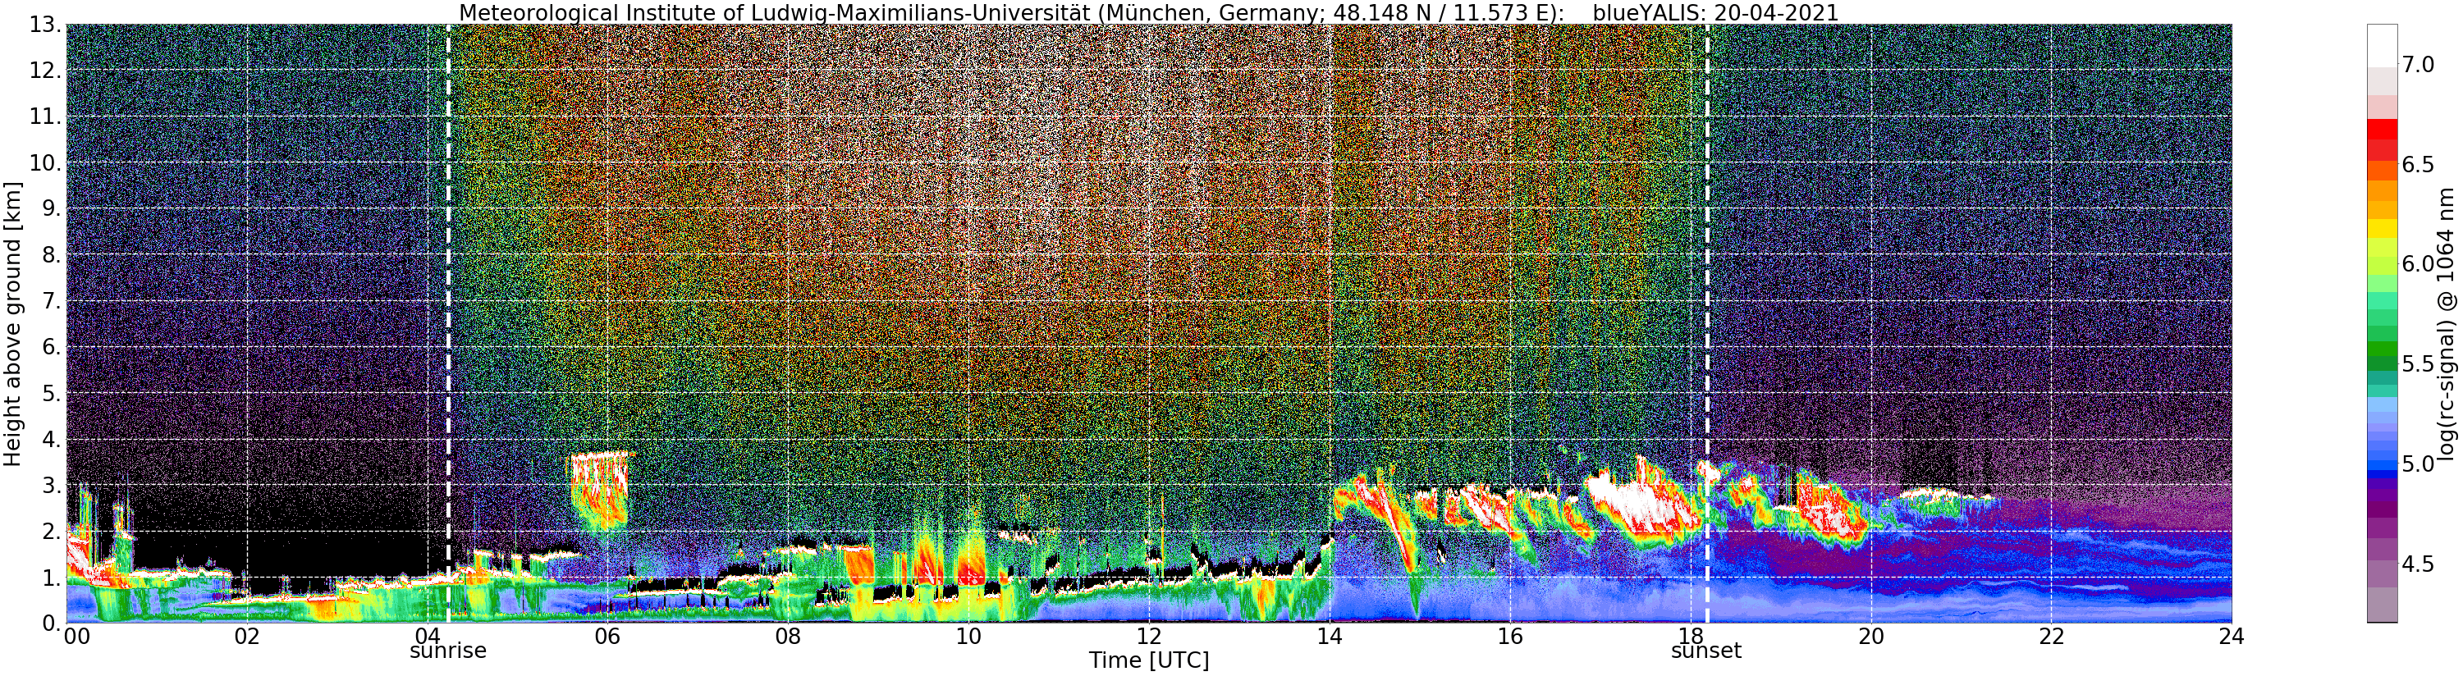Click the "sunrise" label below the time axis
The image size is (2463, 676).
point(447,651)
